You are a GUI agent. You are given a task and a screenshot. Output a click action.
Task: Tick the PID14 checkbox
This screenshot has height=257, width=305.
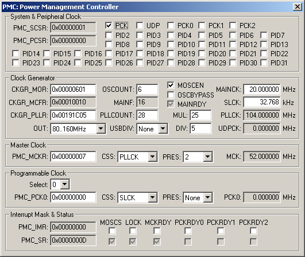coord(16,53)
